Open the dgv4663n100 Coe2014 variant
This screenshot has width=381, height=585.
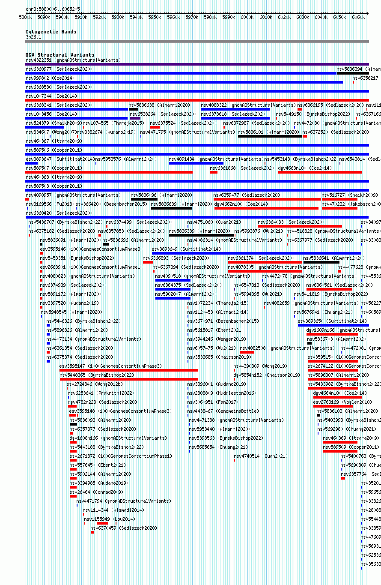pos(305,168)
